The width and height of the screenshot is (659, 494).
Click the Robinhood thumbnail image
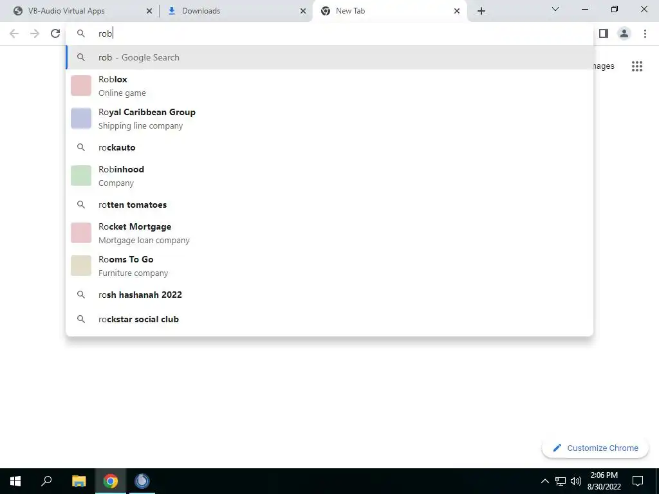point(81,176)
